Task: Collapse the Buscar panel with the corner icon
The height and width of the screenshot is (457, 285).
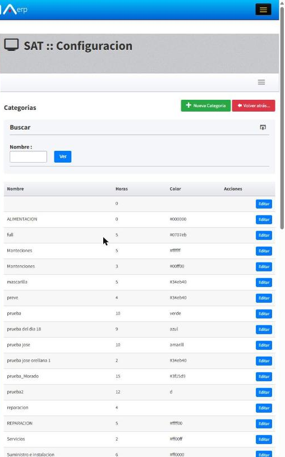Action: click(263, 127)
